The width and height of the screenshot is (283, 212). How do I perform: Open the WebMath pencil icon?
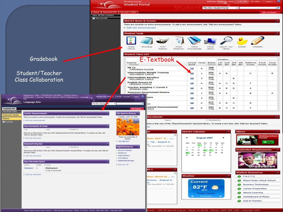pos(258,41)
